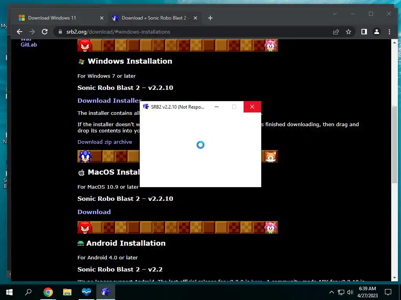401x300 pixels.
Task: Bookmark this page with the star icon
Action: click(x=348, y=32)
